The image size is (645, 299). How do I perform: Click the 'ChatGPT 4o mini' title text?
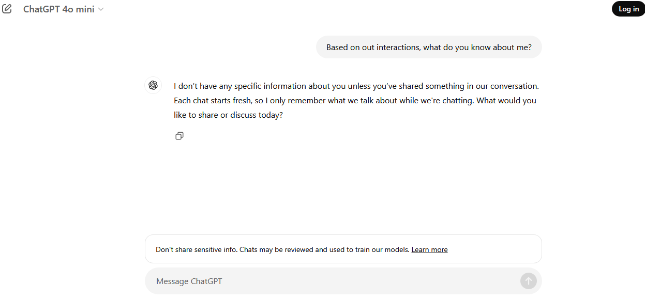[59, 9]
